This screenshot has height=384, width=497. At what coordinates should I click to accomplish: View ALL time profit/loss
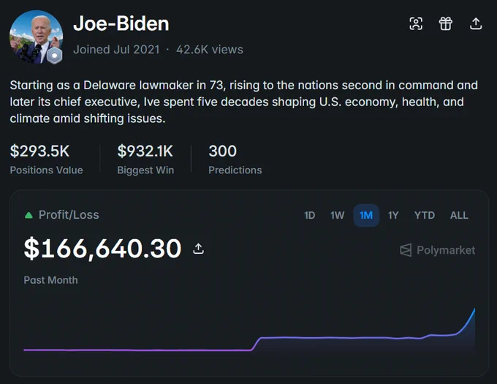click(x=459, y=215)
